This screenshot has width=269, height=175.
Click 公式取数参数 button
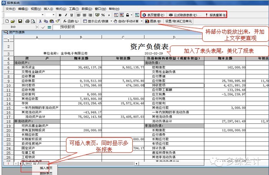pos(185,15)
